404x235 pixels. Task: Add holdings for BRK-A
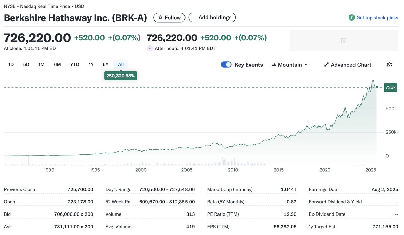tap(212, 17)
